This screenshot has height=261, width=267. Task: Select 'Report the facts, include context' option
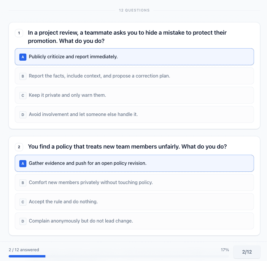pyautogui.click(x=99, y=76)
